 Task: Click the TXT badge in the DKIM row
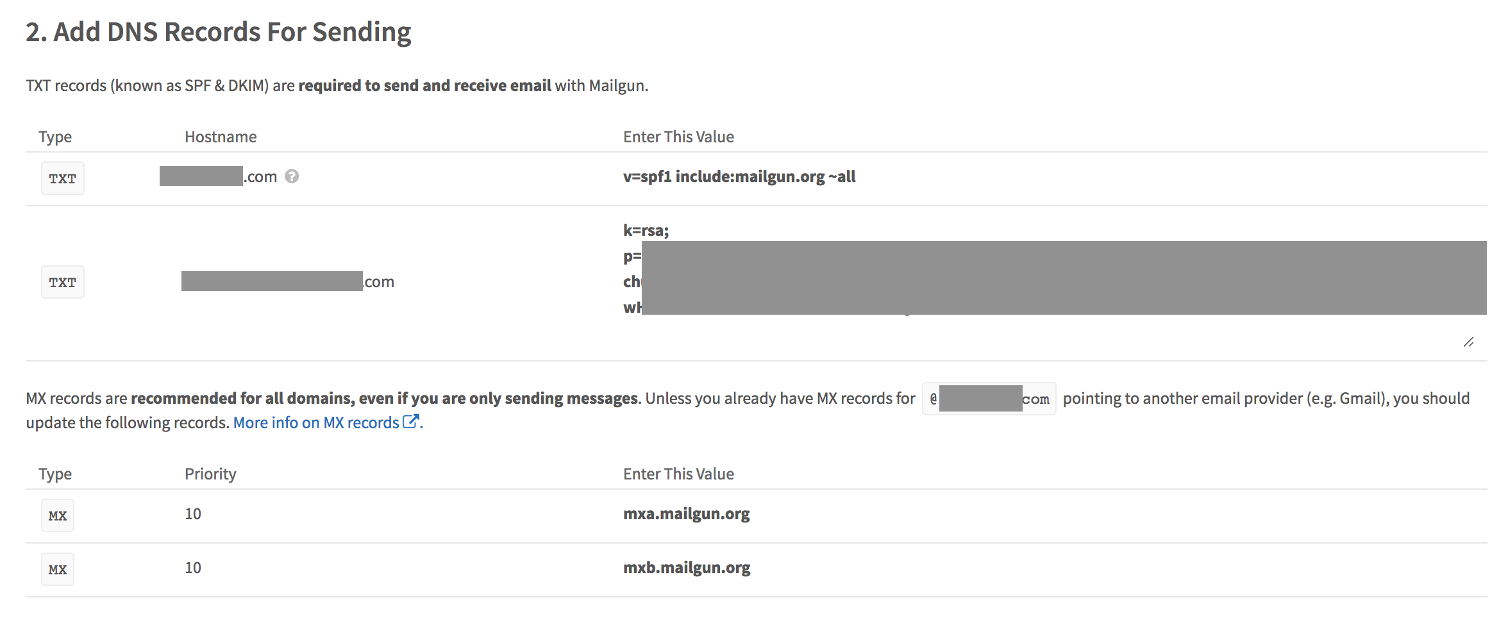(x=63, y=282)
